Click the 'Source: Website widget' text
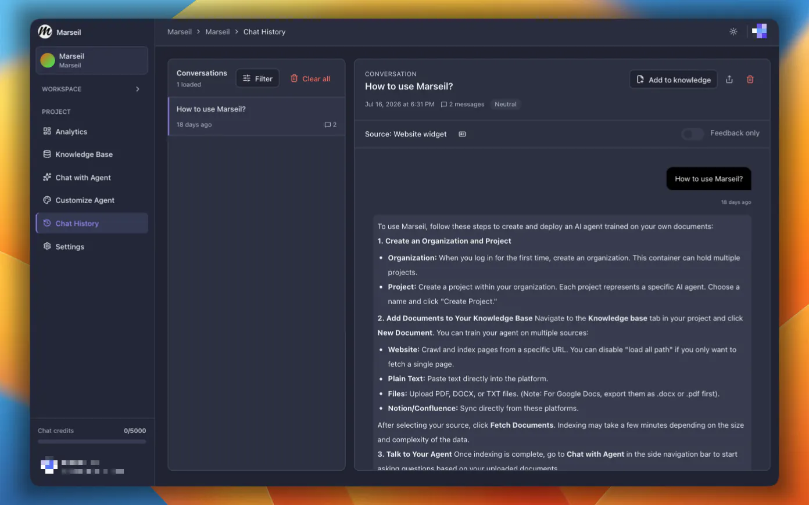The image size is (809, 505). tap(406, 134)
